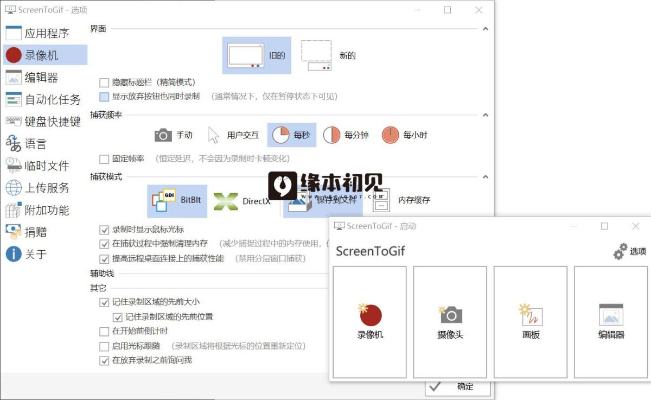Uncheck 在捕获过程中强制清理内存
Viewport: 651px width, 400px height.
104,244
